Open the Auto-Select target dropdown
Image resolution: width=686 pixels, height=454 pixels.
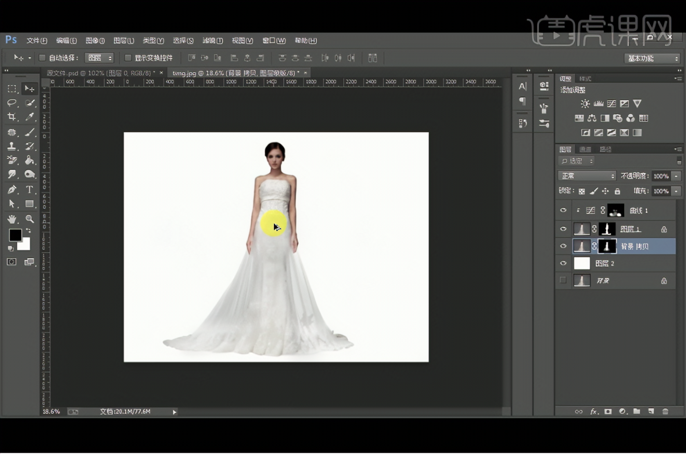99,58
